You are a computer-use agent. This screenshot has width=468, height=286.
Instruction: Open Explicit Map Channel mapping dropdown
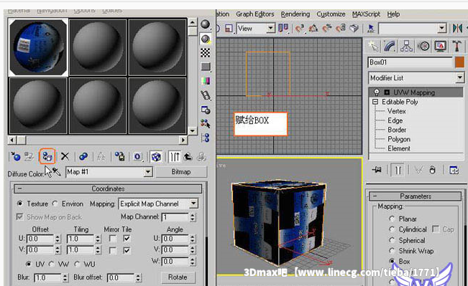tap(193, 204)
